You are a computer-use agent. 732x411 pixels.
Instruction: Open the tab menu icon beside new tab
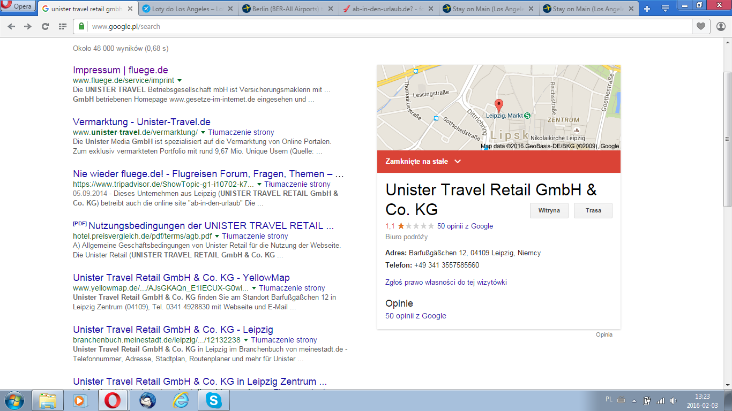pyautogui.click(x=665, y=9)
